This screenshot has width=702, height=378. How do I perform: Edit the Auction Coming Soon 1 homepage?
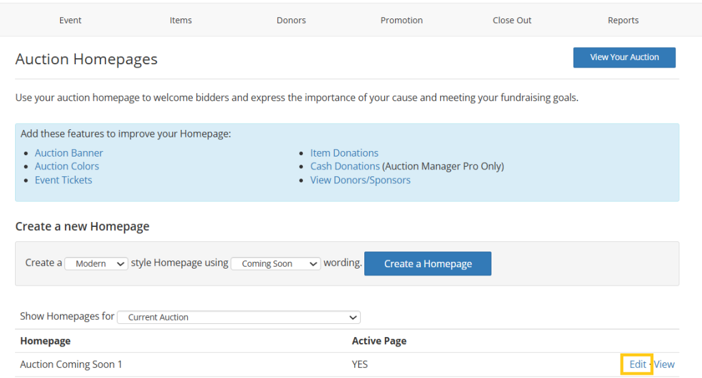[638, 364]
